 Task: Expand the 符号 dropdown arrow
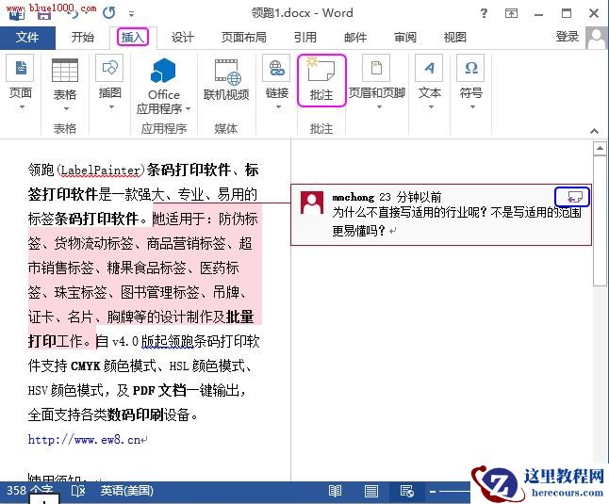click(472, 107)
